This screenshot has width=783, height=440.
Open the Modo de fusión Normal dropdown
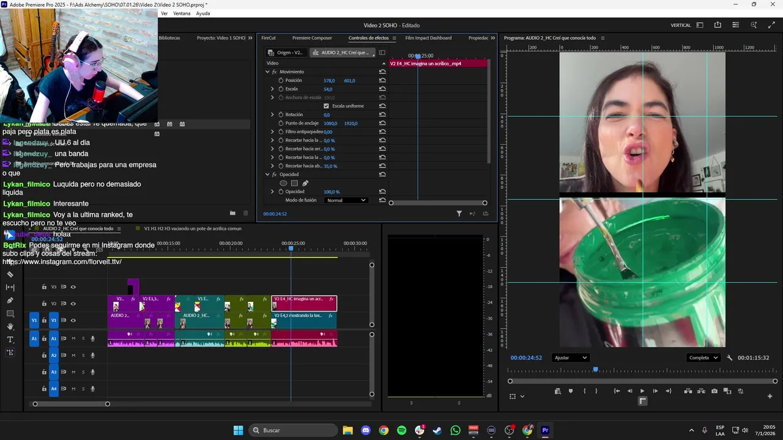click(346, 200)
